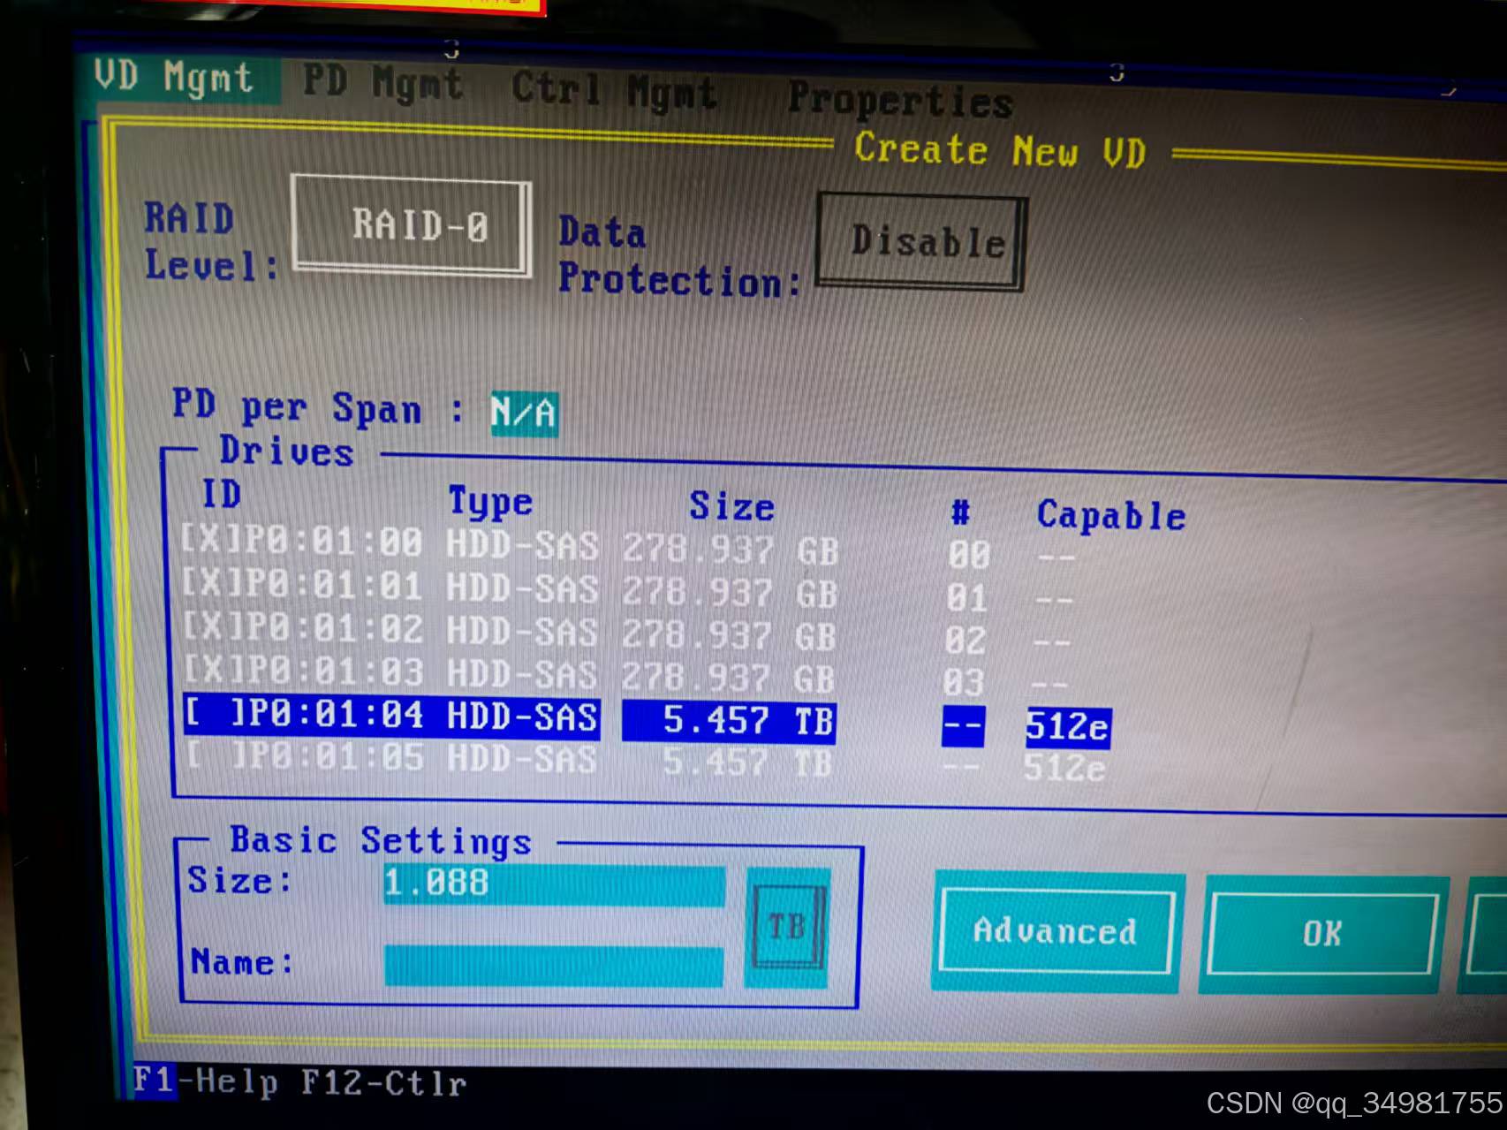Click the 278.937 GB size of drive P0:01:02
The height and width of the screenshot is (1130, 1507).
tap(731, 635)
